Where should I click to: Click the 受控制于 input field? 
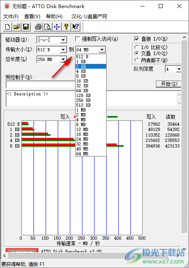coord(41,84)
